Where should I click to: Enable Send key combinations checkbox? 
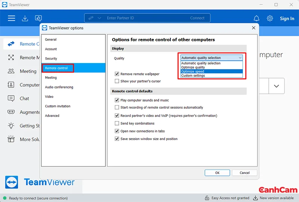point(117,123)
